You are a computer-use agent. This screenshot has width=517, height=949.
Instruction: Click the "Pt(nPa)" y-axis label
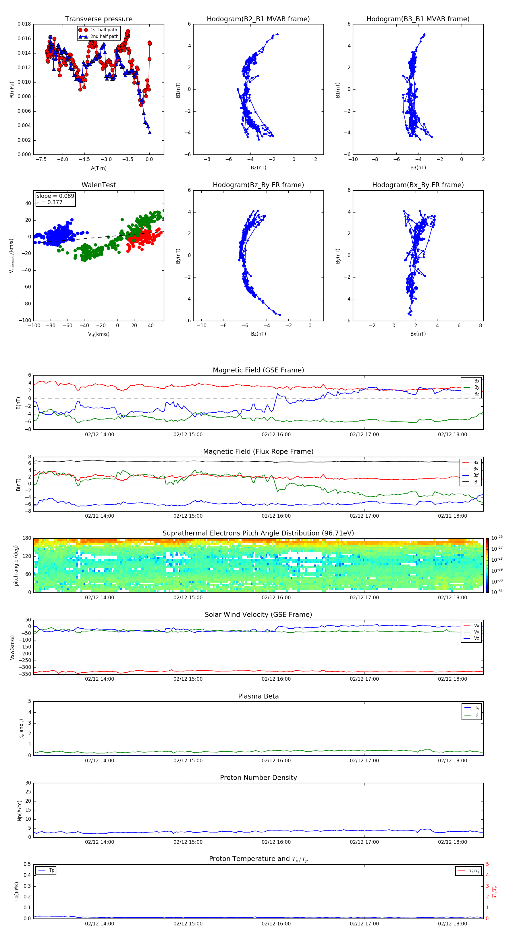tap(11, 89)
